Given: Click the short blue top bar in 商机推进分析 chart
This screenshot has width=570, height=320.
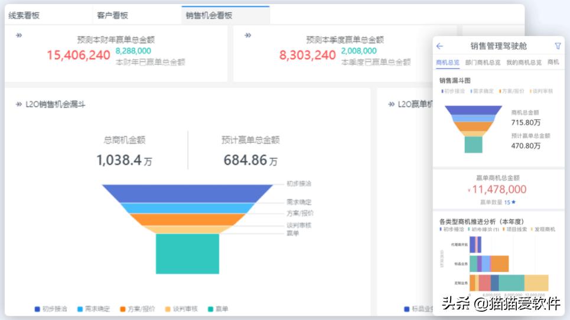Looking at the screenshot, I should tap(475, 245).
